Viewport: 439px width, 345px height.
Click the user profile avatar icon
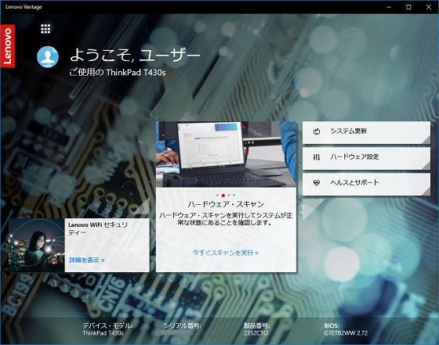coord(48,56)
